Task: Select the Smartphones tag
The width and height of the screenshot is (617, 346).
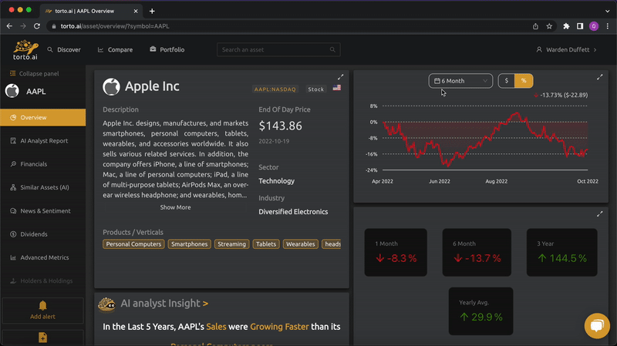Action: [x=189, y=244]
